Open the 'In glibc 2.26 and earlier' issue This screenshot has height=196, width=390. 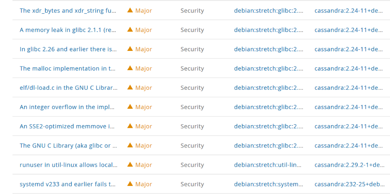pos(68,49)
